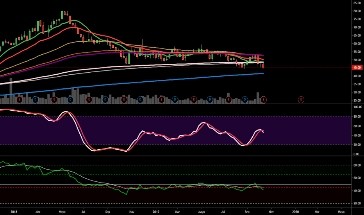
Task: Click the Sep label right before 2020
Action: (247, 212)
